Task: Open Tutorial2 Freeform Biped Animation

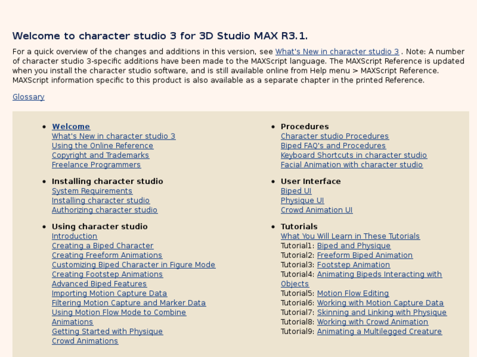Action: pos(365,255)
